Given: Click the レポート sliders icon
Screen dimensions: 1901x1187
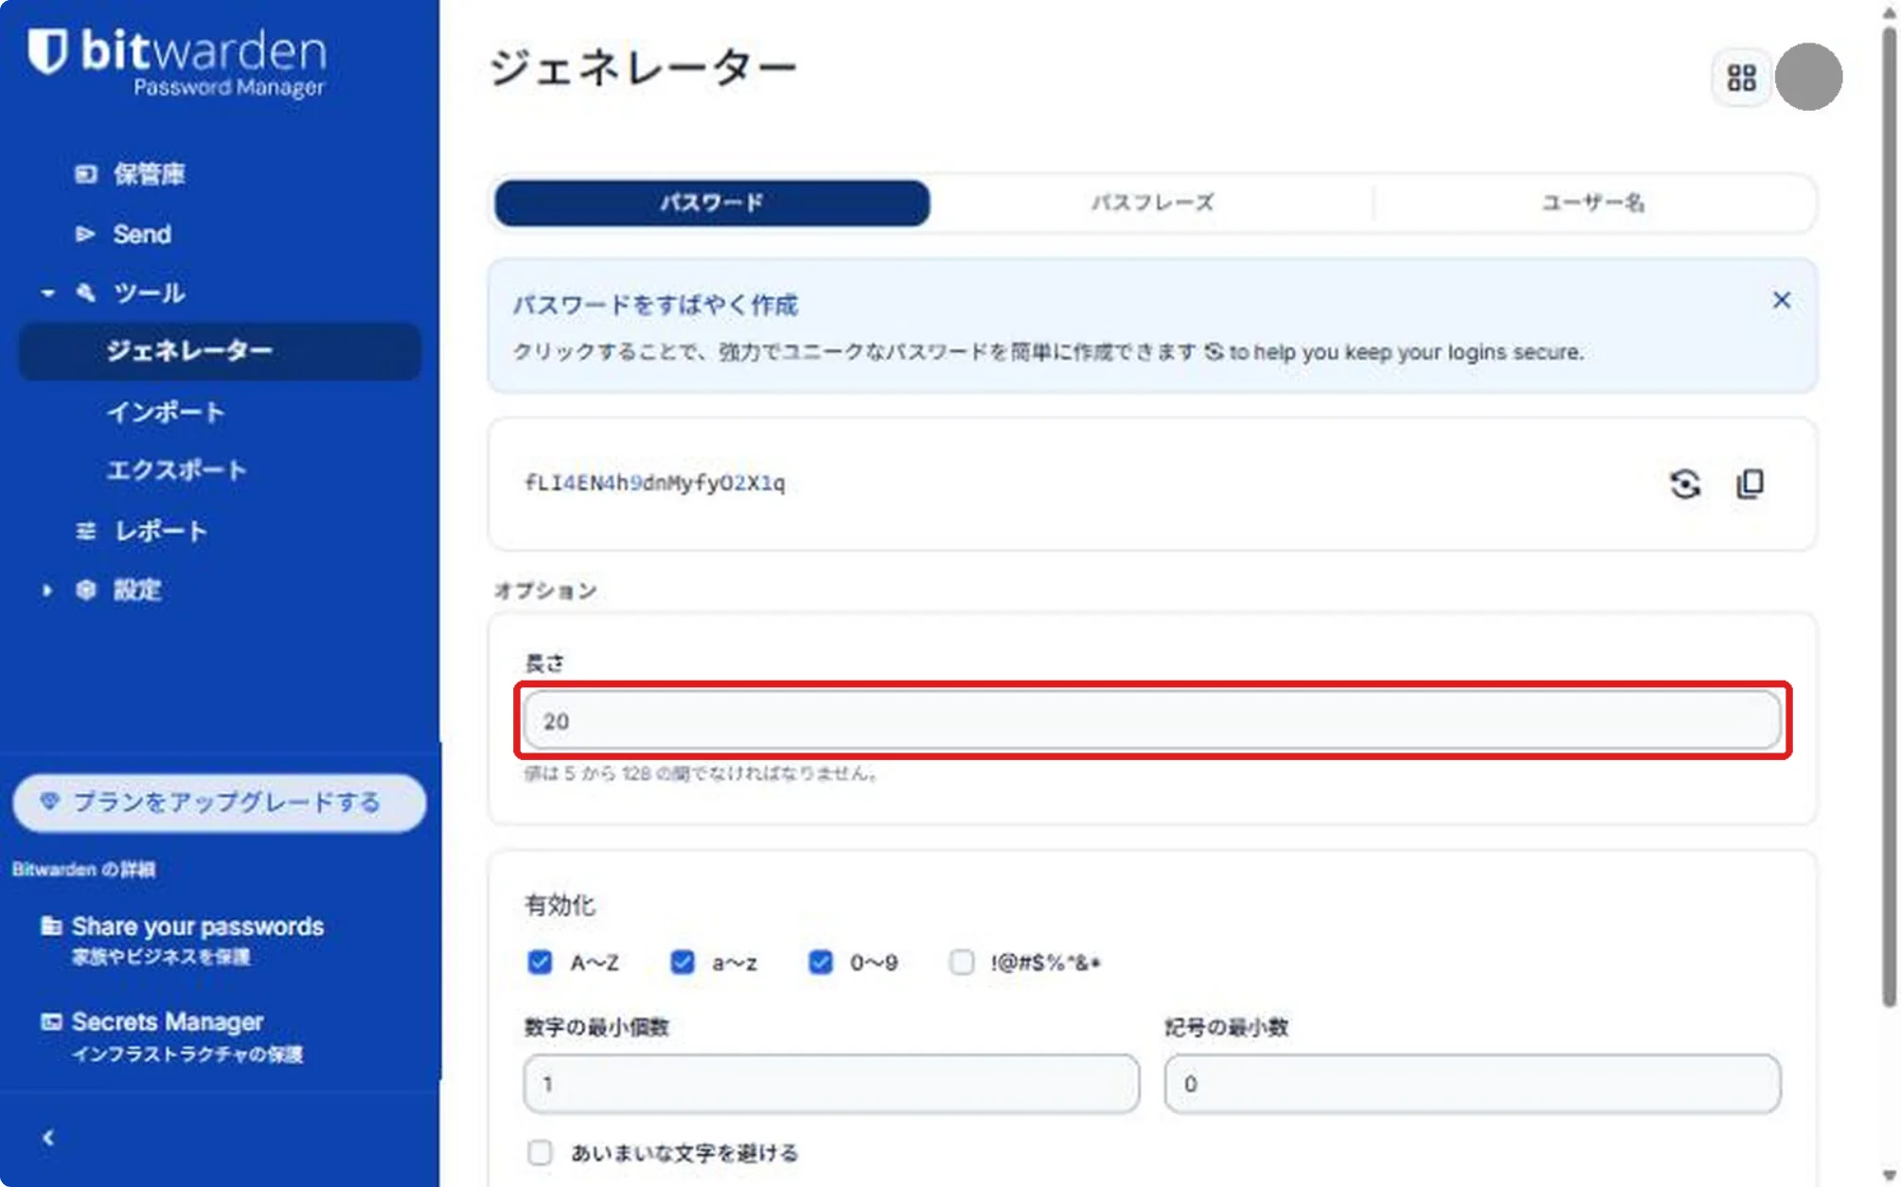Looking at the screenshot, I should tap(86, 531).
